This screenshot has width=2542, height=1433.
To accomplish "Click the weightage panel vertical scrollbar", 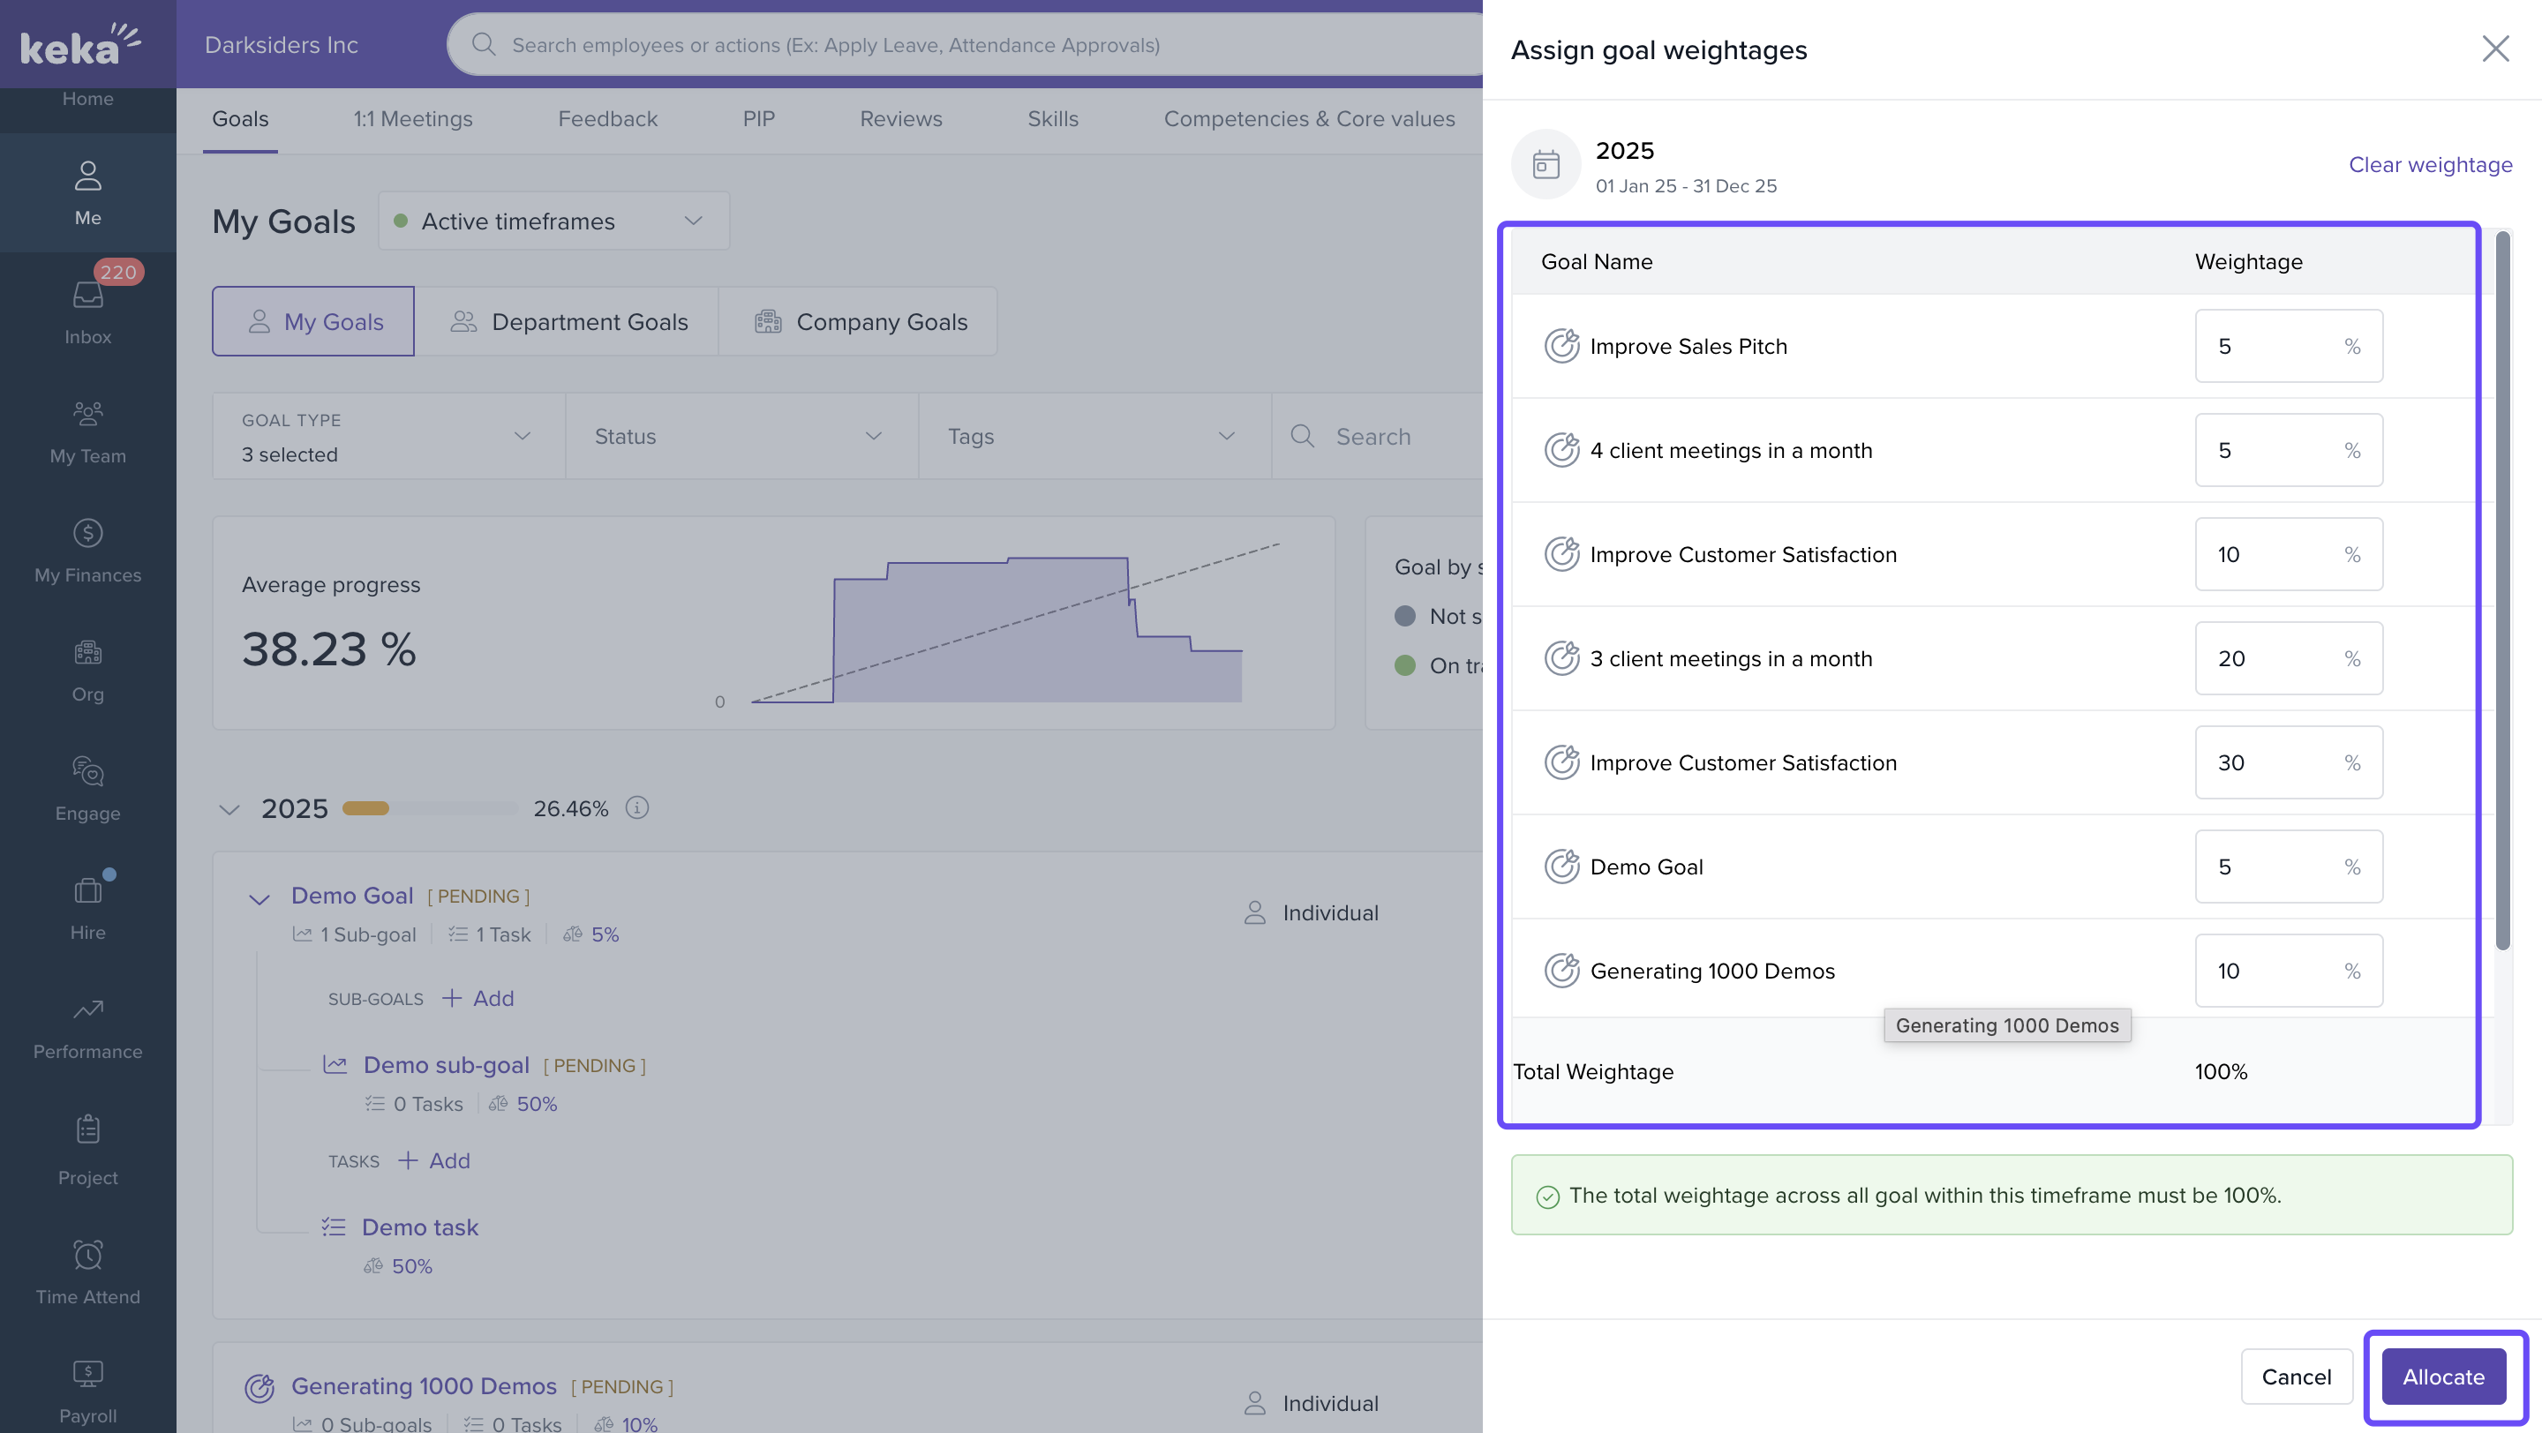I will (x=2501, y=592).
